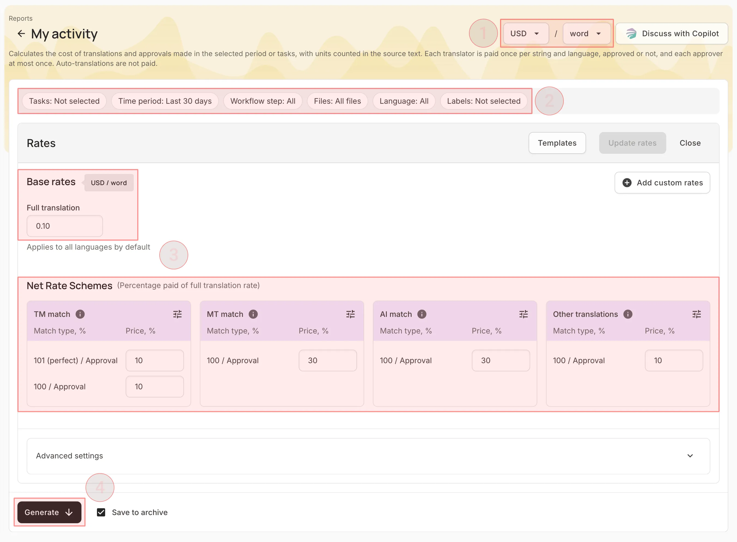Click Add custom rates button
Screen dimensions: 737x542
662,182
